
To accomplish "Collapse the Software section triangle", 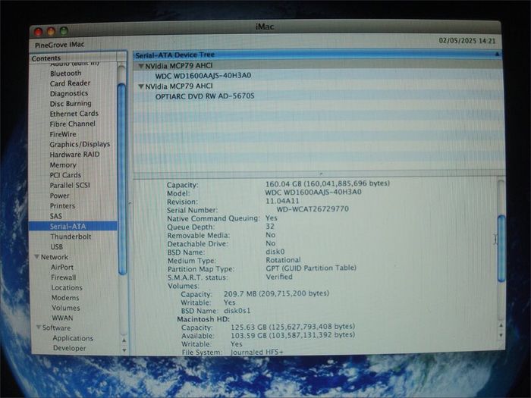I will (39, 327).
